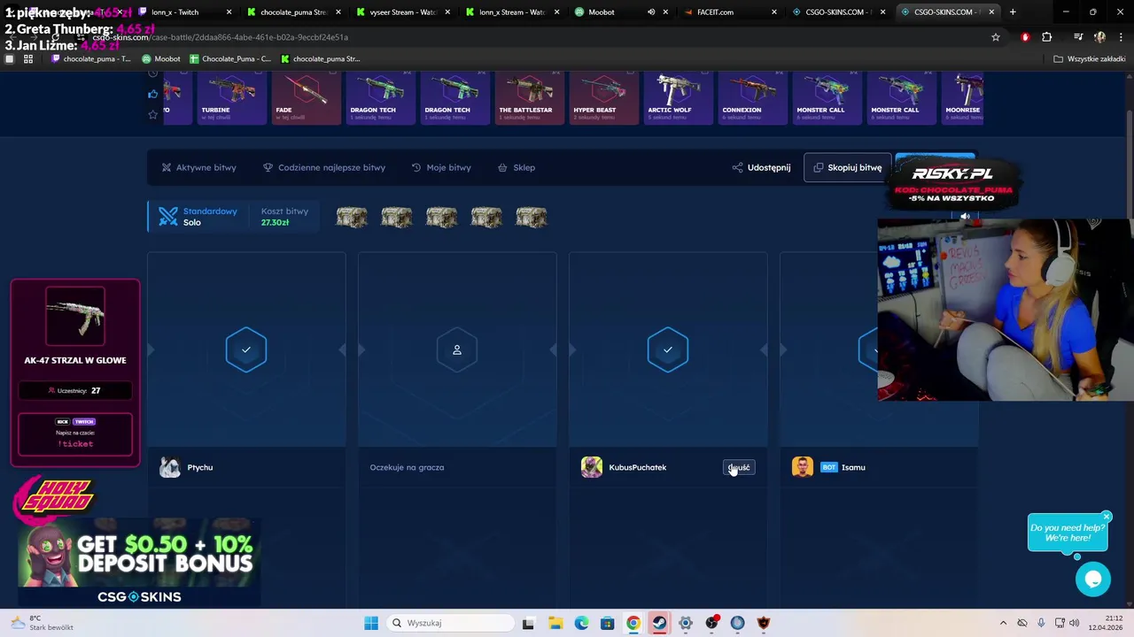Open the live chat support bubble
This screenshot has height=637, width=1134.
coord(1093,579)
